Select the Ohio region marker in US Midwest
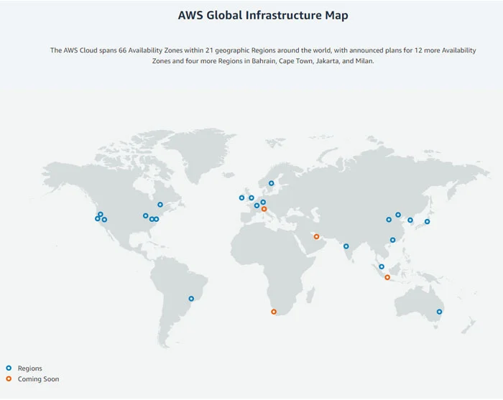Viewport: 503px width, 400px height. 146,215
